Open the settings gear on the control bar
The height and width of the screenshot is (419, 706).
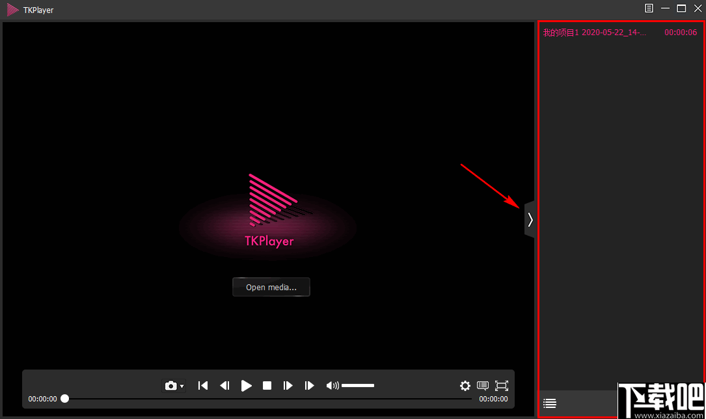click(x=465, y=385)
